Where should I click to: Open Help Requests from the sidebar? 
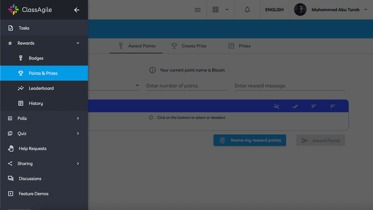(x=32, y=148)
